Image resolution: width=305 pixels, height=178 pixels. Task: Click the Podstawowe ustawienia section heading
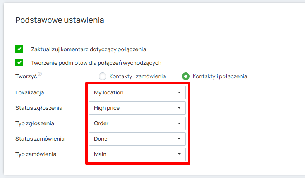click(x=60, y=20)
